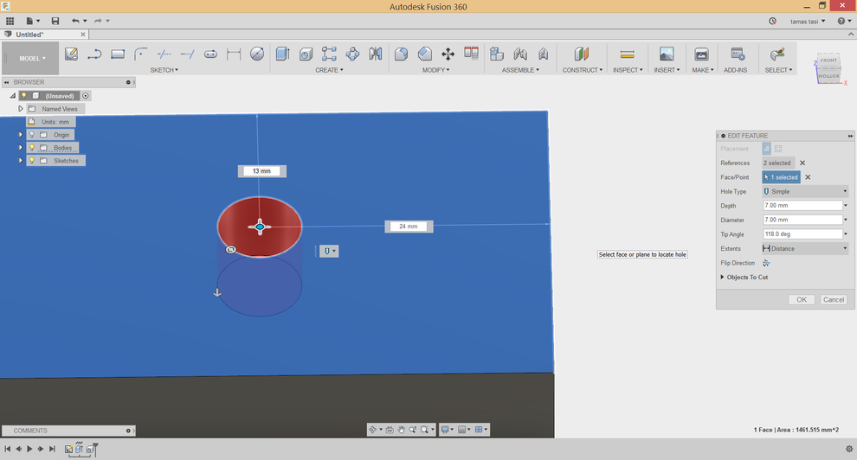Click the Save icon
The width and height of the screenshot is (857, 460).
click(x=55, y=21)
